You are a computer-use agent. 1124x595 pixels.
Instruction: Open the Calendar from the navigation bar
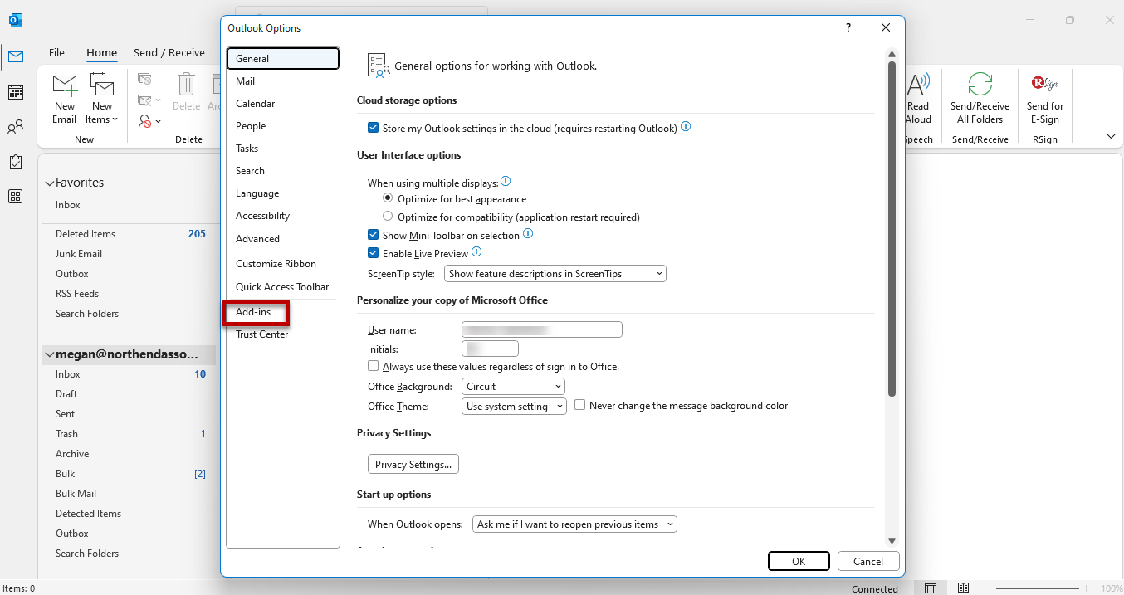(15, 91)
